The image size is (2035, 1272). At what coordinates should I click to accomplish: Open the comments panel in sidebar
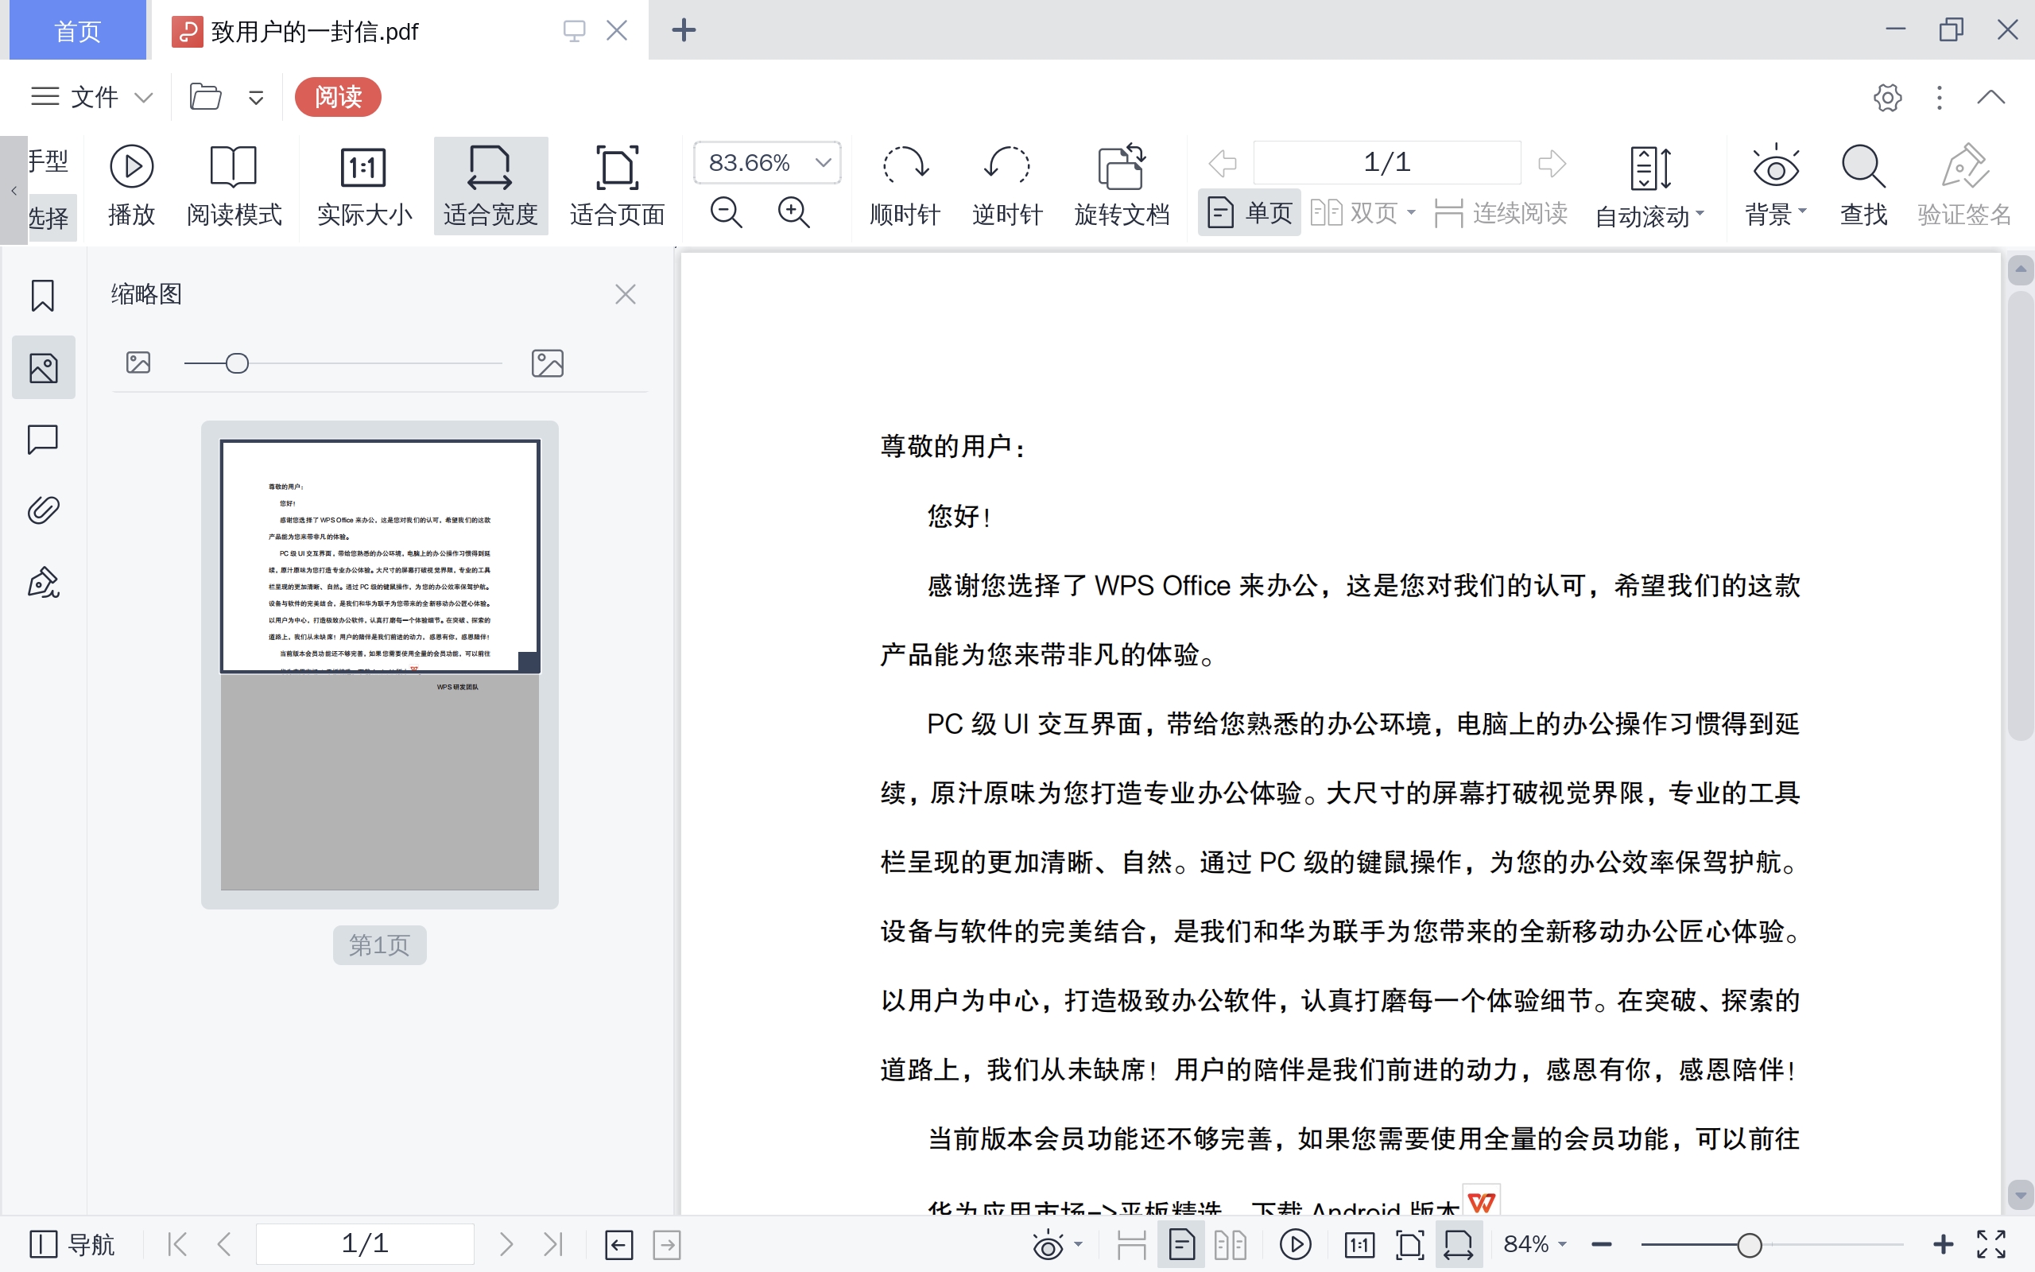pos(43,439)
